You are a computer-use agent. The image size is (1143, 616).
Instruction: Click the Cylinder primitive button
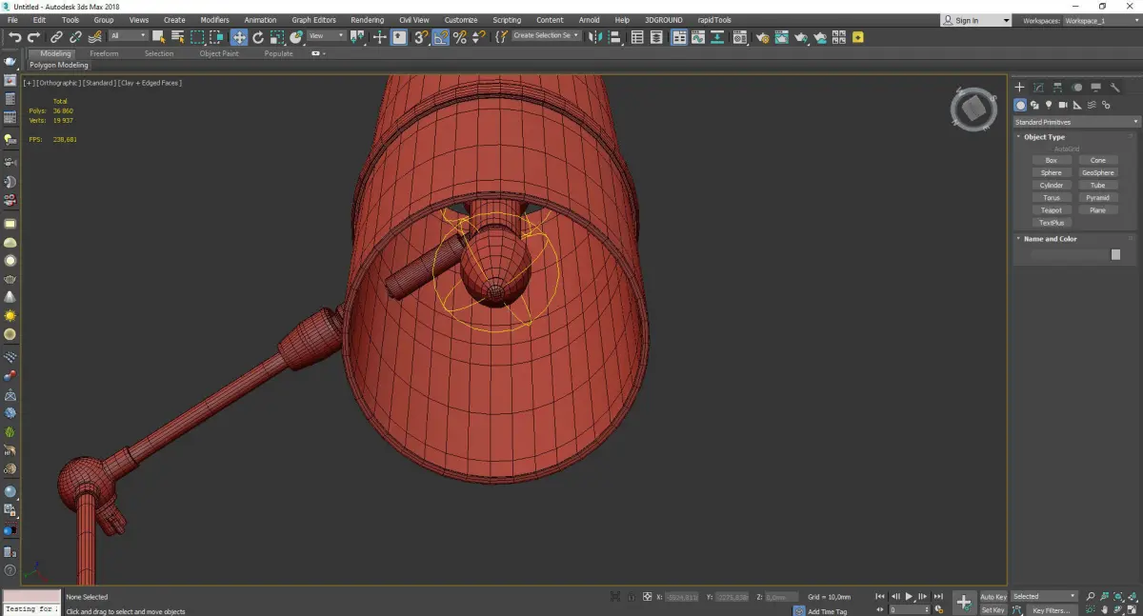(1051, 186)
